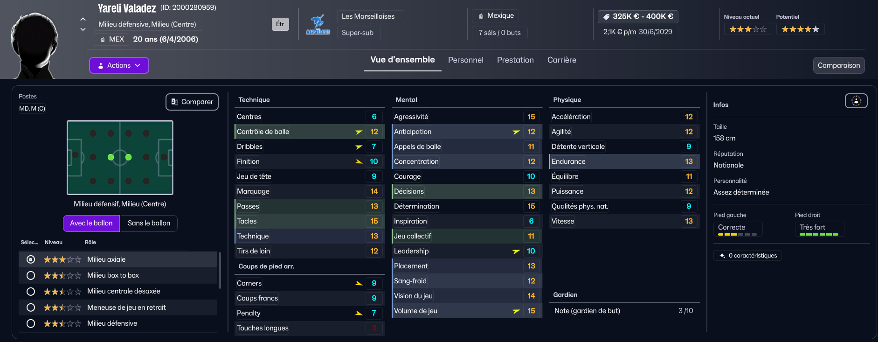Select the Milieu box to box radio
Screen dimensions: 878x342
coord(31,275)
